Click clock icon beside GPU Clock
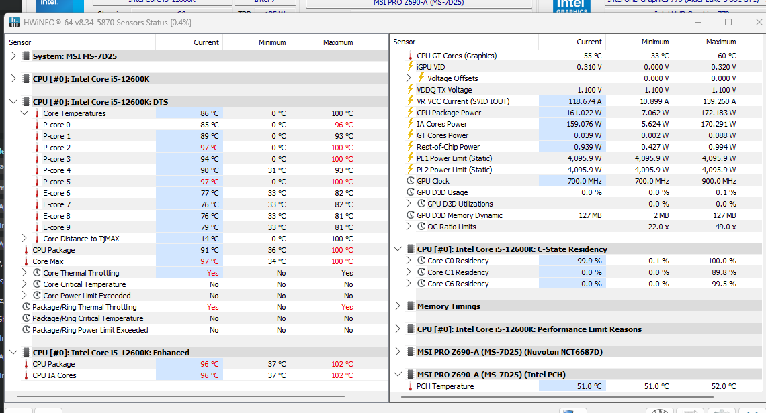766x413 pixels. pos(411,181)
